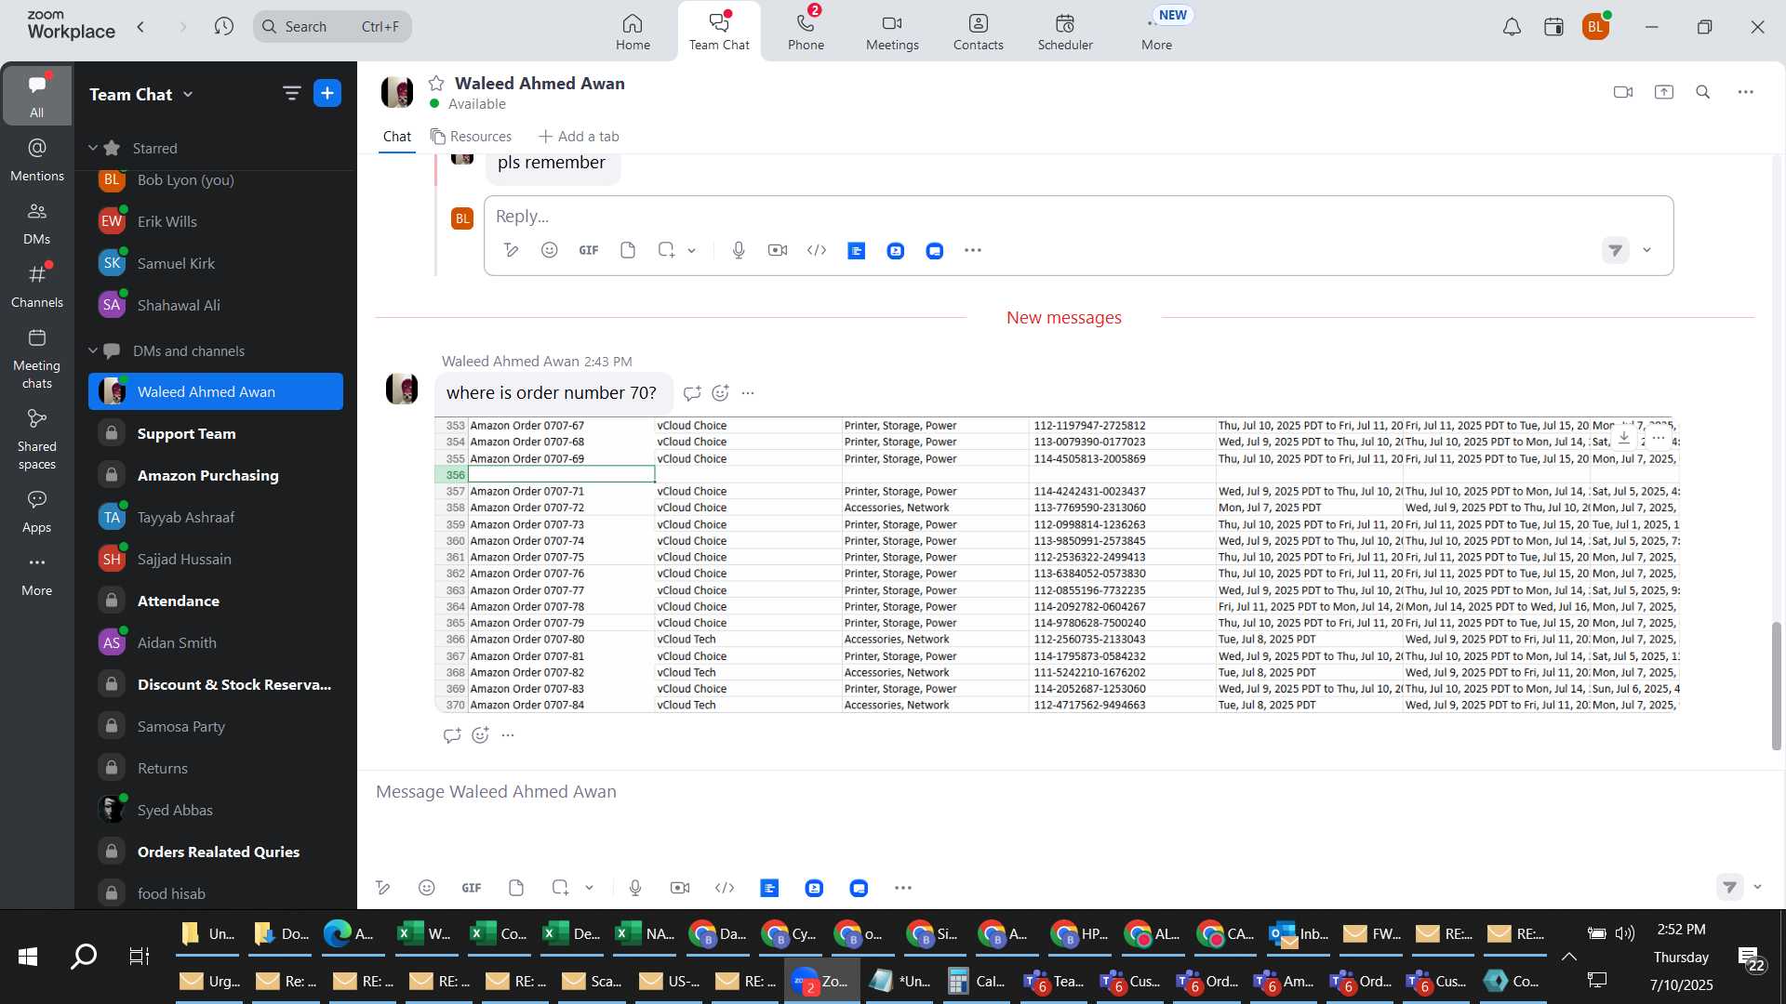Open send options dropdown at bottom right
The image size is (1786, 1004).
coord(1758,887)
